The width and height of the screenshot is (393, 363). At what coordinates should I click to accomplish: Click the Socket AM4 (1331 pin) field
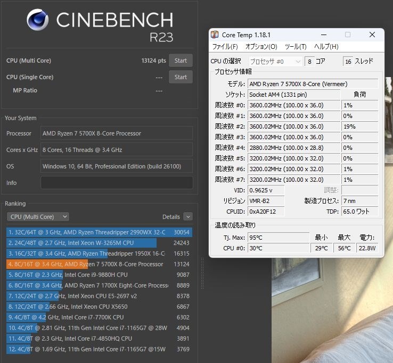pyautogui.click(x=294, y=95)
